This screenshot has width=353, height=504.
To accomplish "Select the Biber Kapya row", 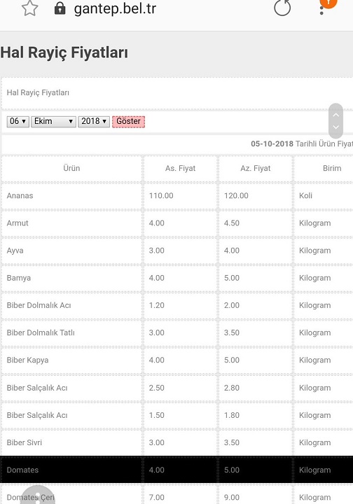I will click(176, 360).
